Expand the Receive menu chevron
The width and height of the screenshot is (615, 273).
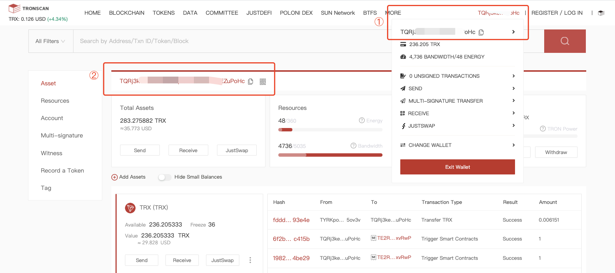513,113
